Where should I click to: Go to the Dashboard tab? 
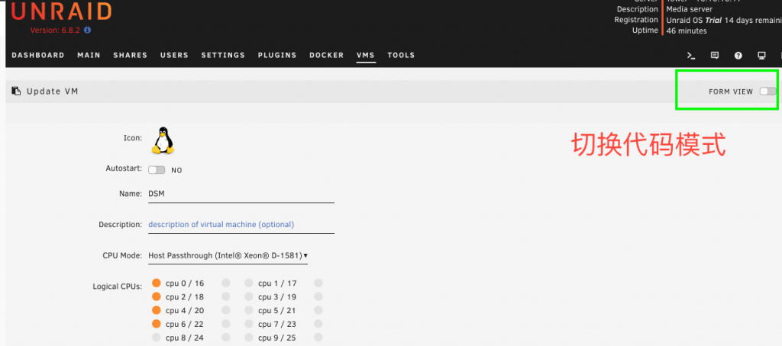(38, 56)
